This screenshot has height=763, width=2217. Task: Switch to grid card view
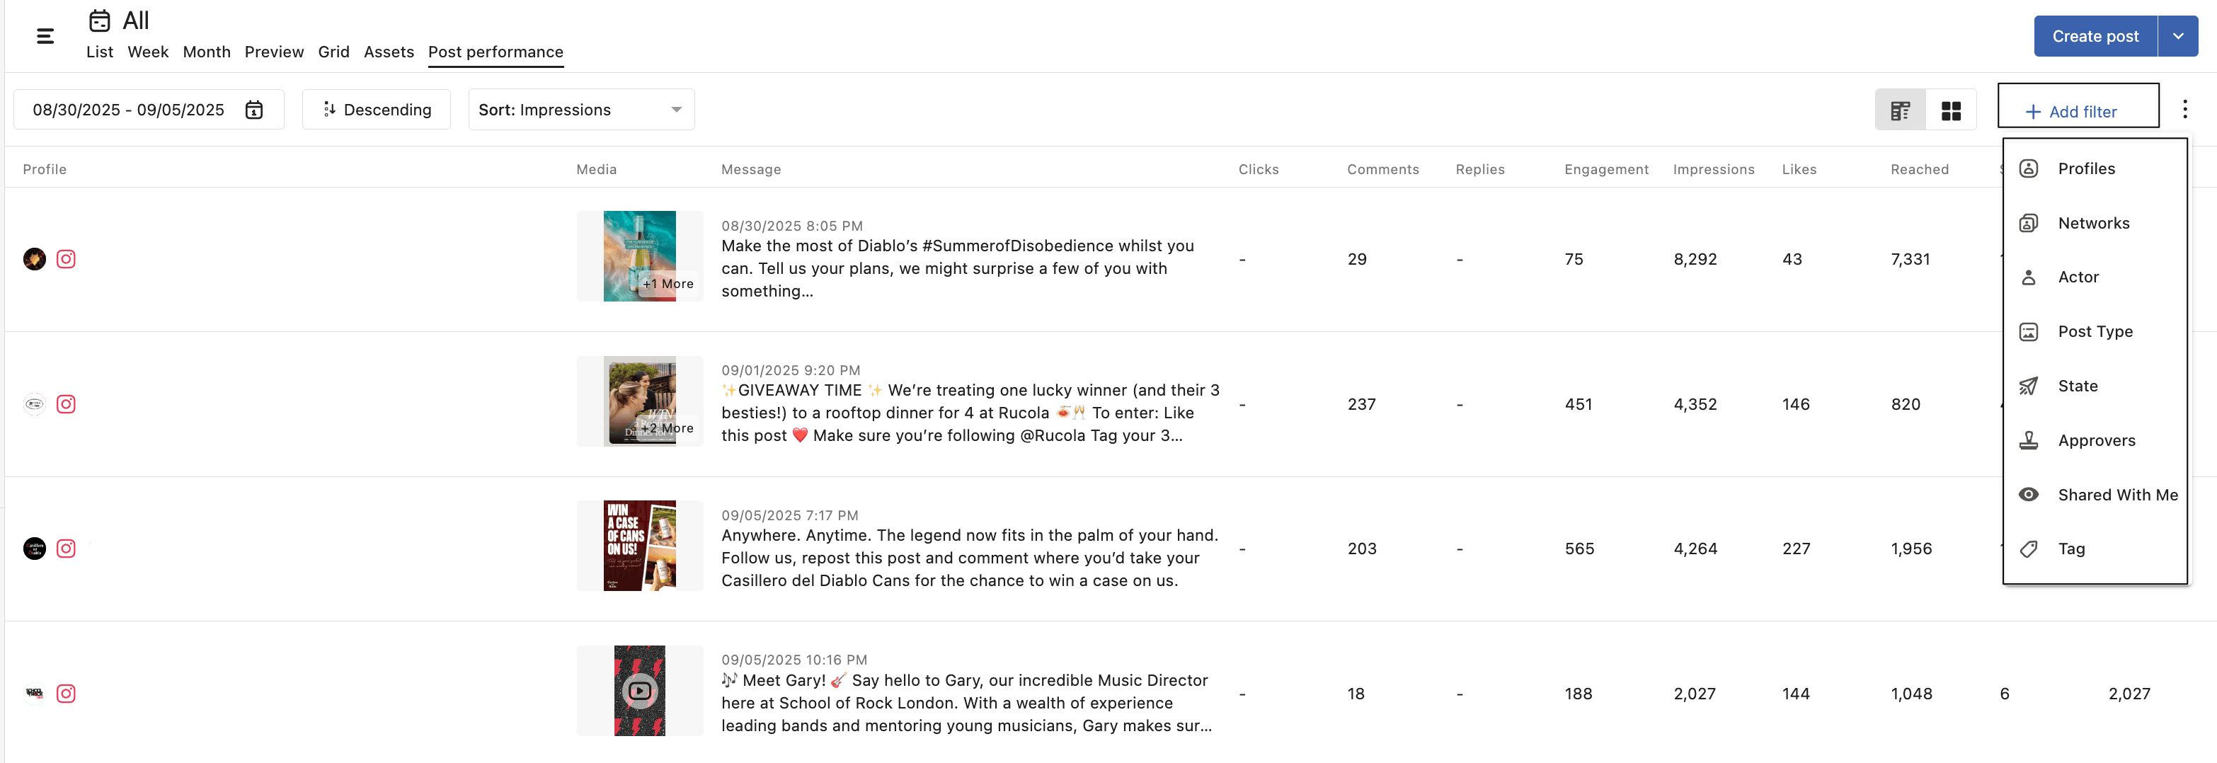click(1950, 110)
